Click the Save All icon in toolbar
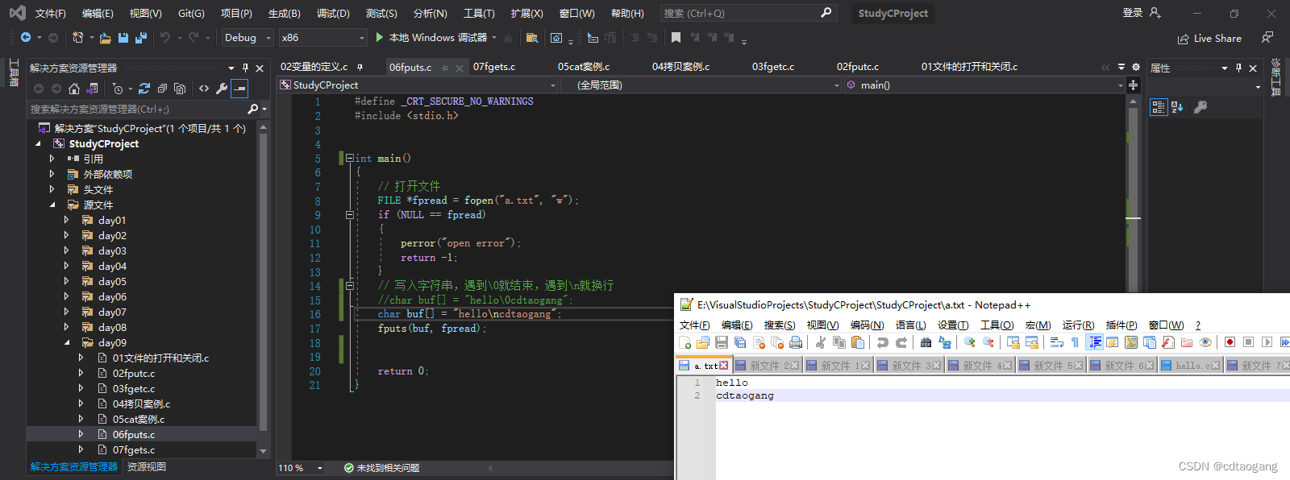 (141, 38)
